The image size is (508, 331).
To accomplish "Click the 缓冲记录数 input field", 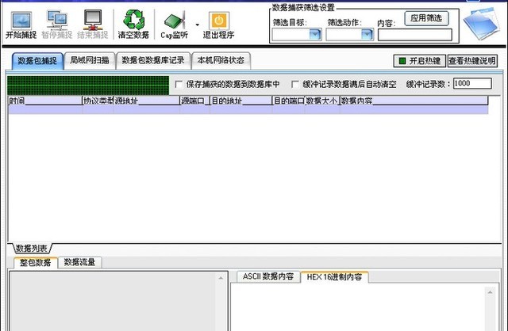I will click(471, 83).
